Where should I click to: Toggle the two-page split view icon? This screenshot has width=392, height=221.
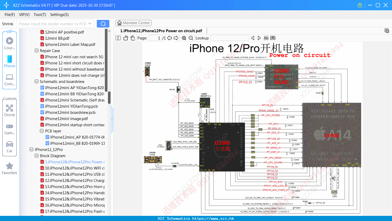118,38
